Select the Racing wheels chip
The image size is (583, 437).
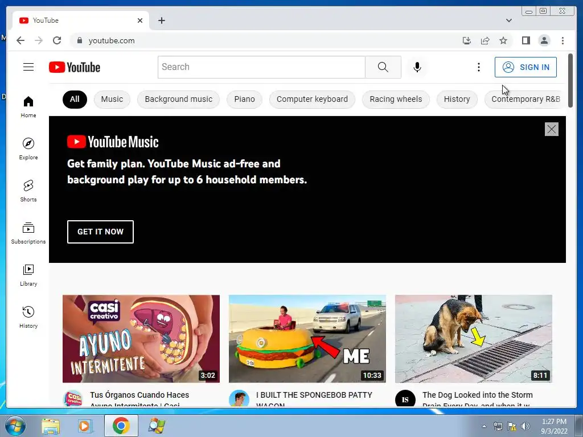(396, 99)
